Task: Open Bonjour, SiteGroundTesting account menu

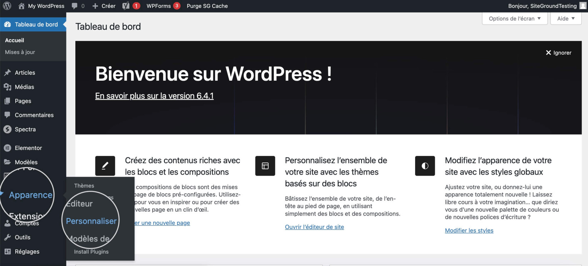Action: point(542,6)
